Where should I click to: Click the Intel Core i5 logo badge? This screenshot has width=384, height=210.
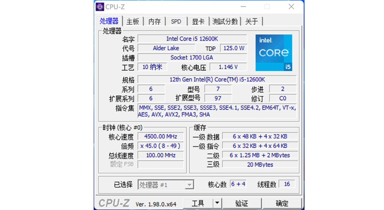coord(274,53)
